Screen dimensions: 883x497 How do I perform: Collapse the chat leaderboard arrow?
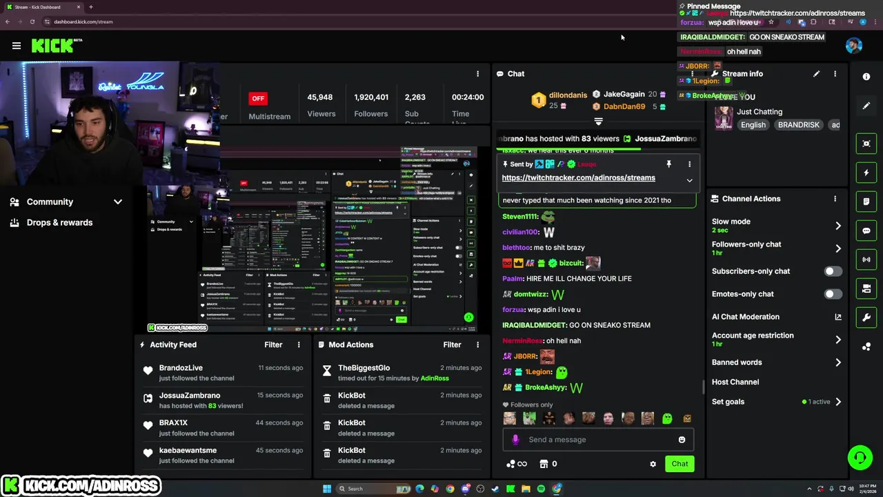click(598, 121)
